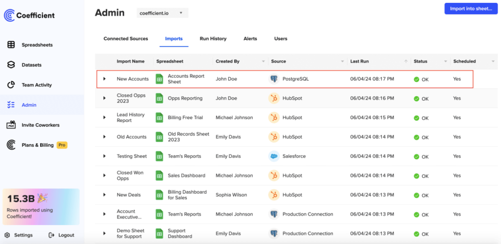
Task: Open the coefficient.io domain dropdown
Action: point(162,13)
